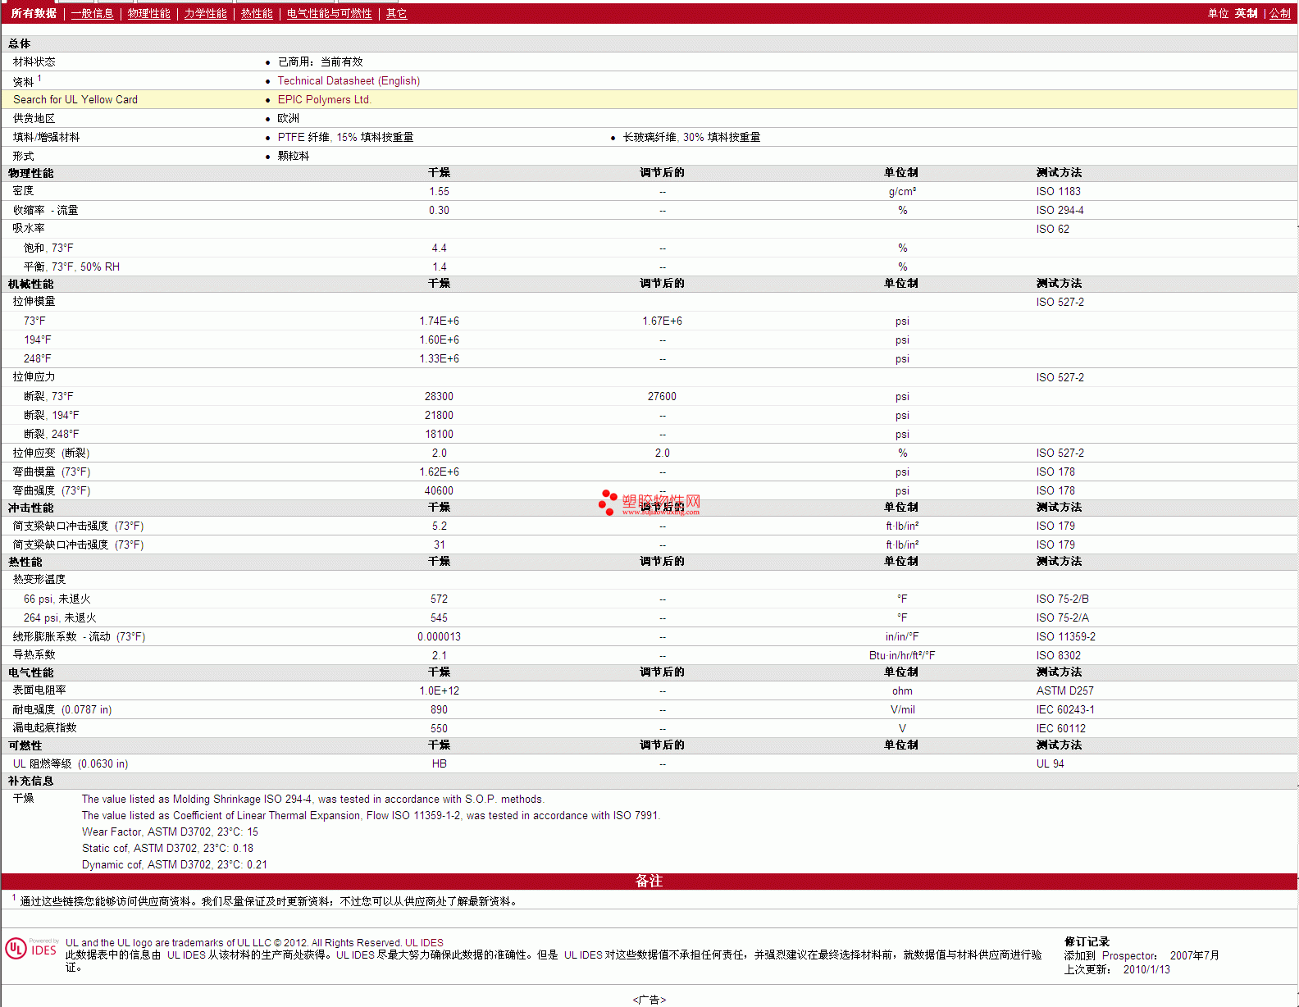Select the 其它 tab
The height and width of the screenshot is (1007, 1299).
[x=396, y=13]
